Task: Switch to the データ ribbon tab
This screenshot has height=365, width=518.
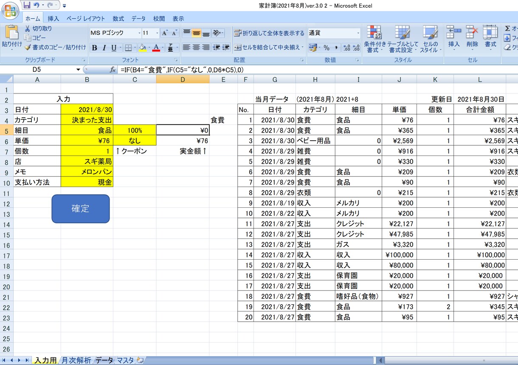Action: click(138, 19)
